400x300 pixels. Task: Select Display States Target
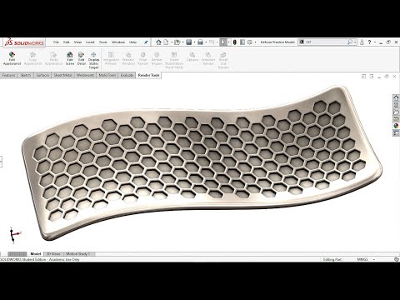(x=93, y=60)
